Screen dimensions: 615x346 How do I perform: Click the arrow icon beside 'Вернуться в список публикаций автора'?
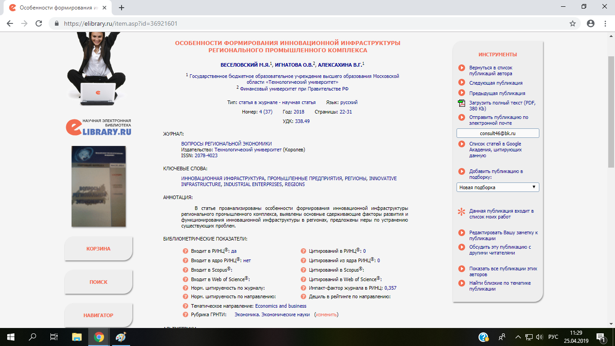[x=461, y=68]
